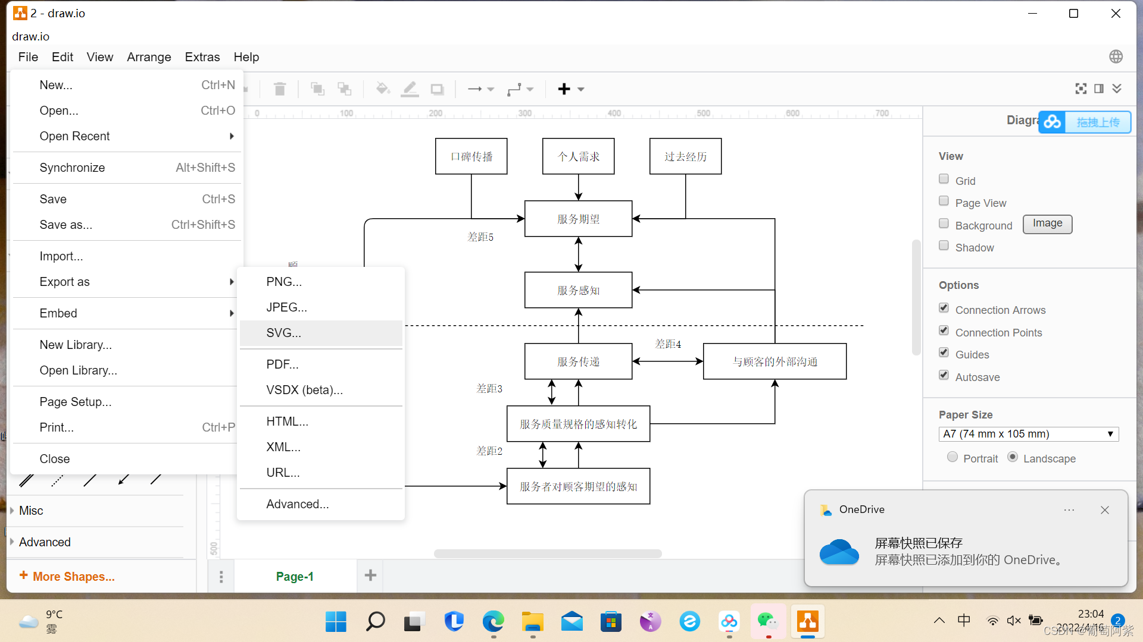
Task: Click More Shapes... link
Action: point(67,576)
